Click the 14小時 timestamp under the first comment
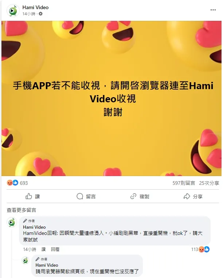 [x=30, y=250]
